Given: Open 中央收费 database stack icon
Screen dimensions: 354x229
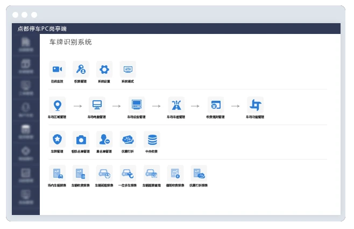Looking at the screenshot, I should tap(152, 139).
